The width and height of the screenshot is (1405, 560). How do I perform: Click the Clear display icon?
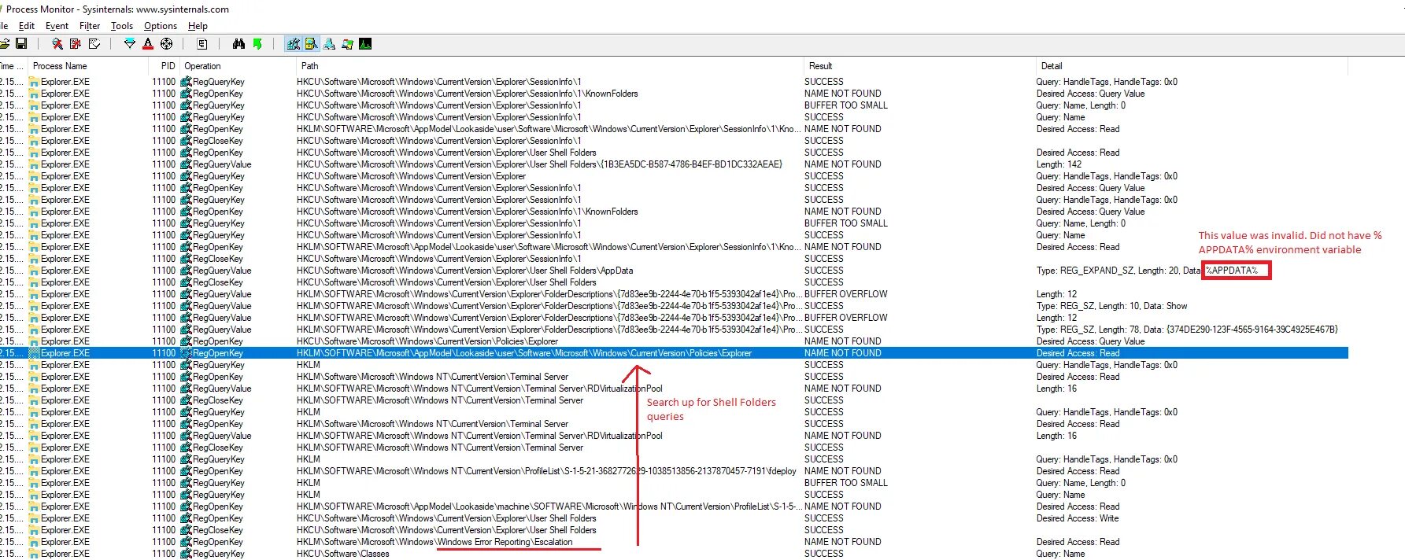tap(94, 44)
